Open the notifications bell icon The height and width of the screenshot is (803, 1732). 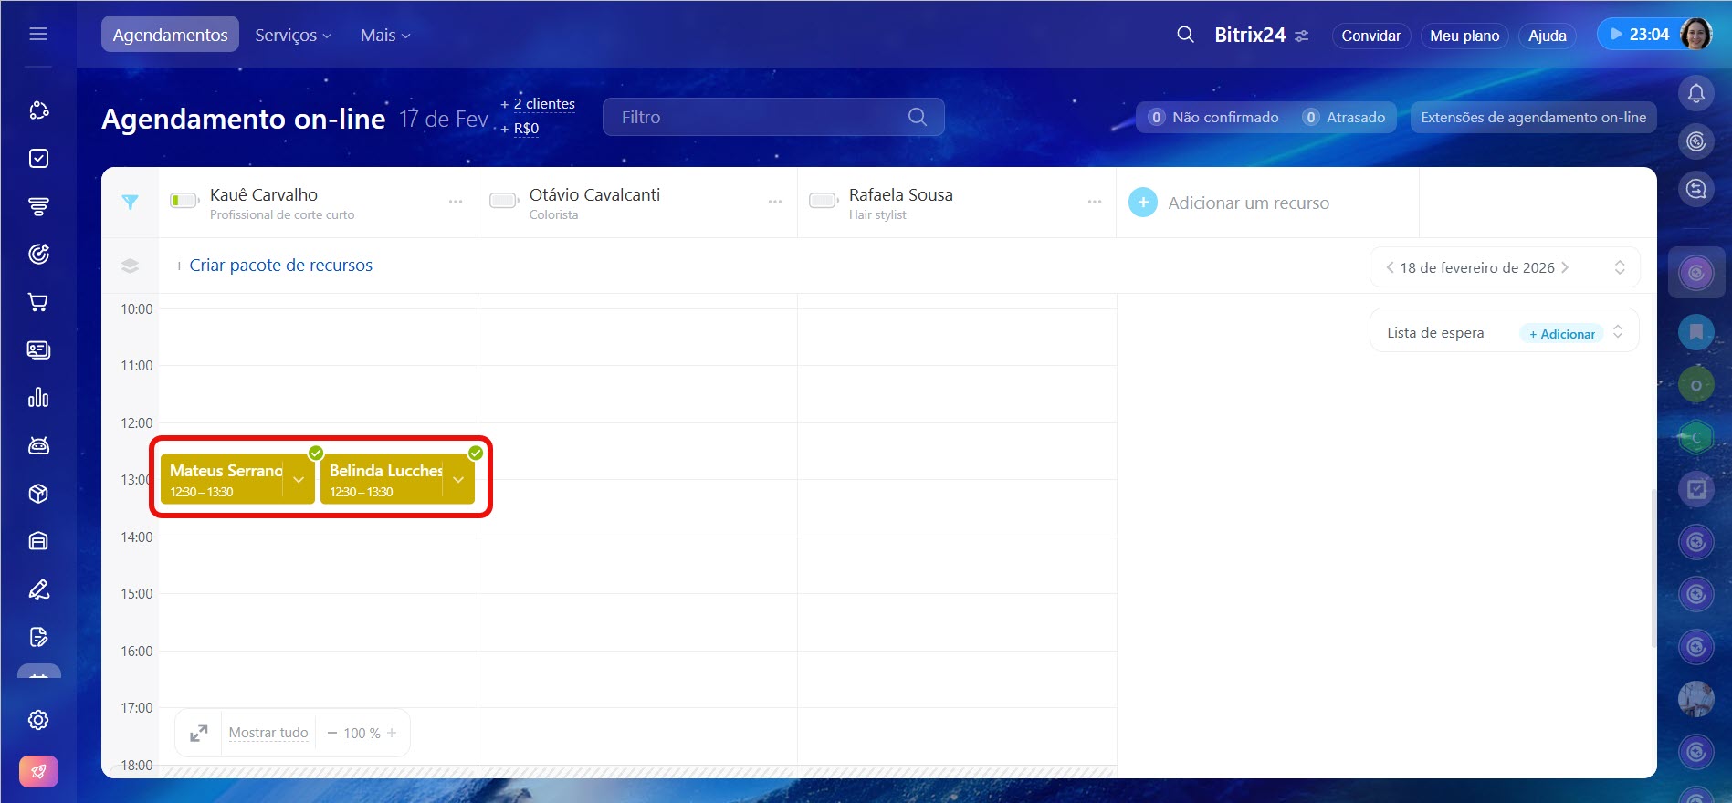coord(1695,93)
